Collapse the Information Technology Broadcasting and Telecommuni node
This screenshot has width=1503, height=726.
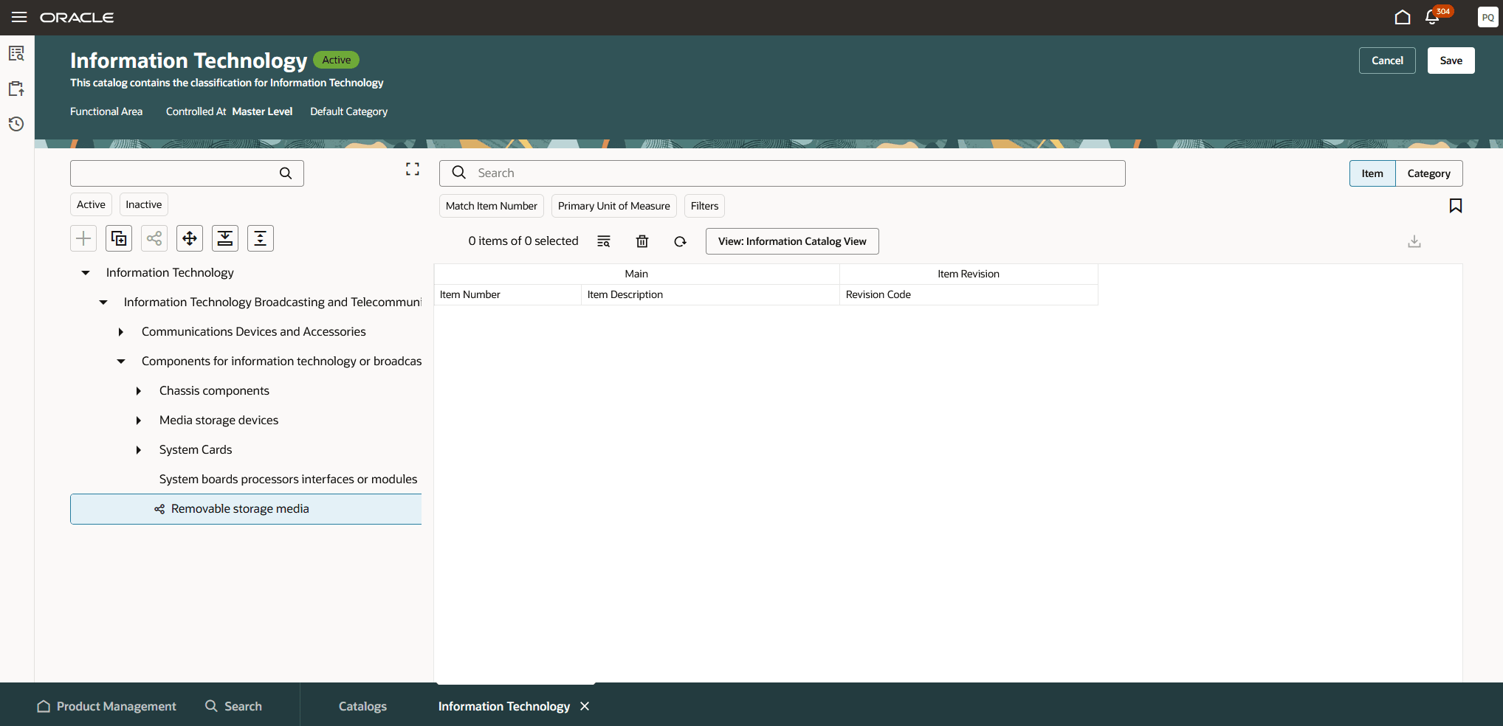point(103,302)
